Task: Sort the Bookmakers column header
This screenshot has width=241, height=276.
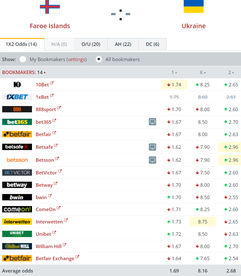Action: tap(24, 72)
